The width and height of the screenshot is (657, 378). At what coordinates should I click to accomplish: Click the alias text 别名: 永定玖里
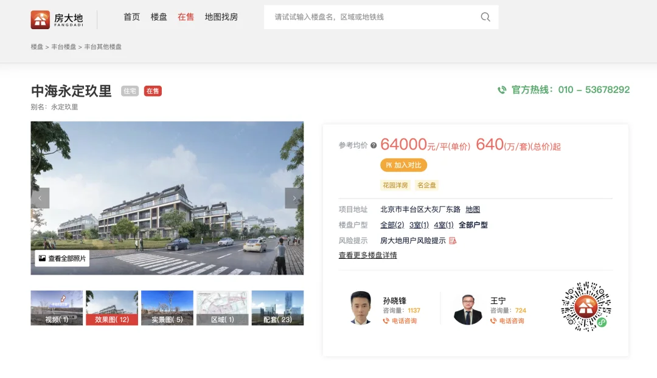pos(55,107)
